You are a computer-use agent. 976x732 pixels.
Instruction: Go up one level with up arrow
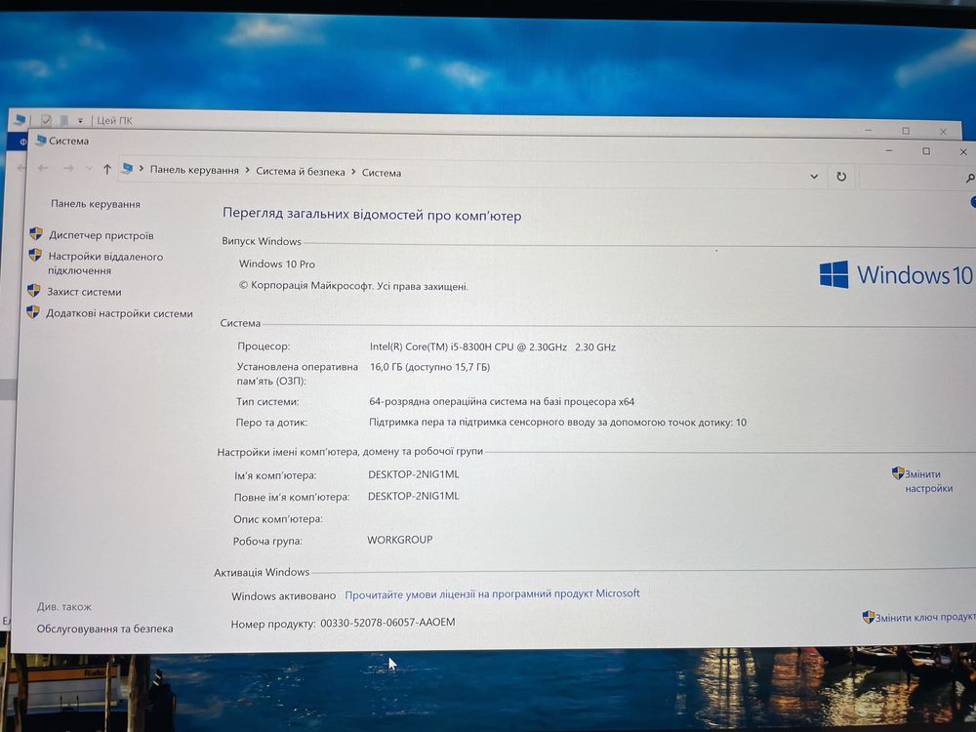click(x=107, y=169)
